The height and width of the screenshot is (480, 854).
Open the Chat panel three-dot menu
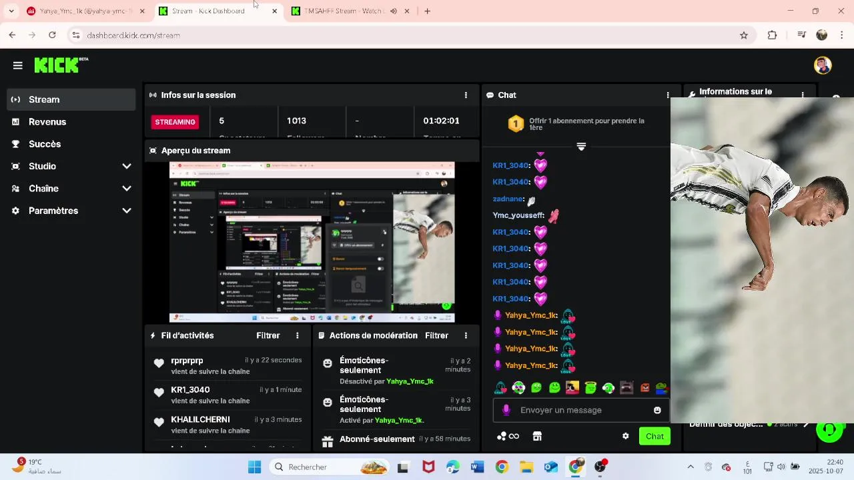pyautogui.click(x=667, y=95)
